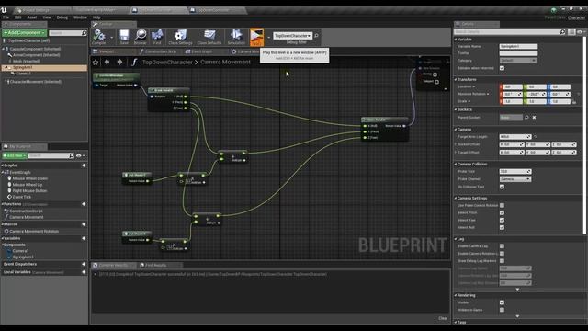Screen dimensions: 588x331
Task: Toggle Inherit Pitch checkbox
Action: pyautogui.click(x=503, y=212)
